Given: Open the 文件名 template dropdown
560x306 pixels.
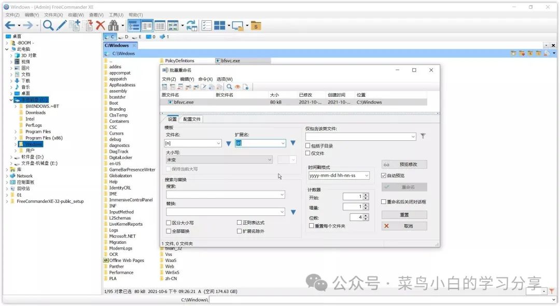Looking at the screenshot, I should [x=219, y=143].
